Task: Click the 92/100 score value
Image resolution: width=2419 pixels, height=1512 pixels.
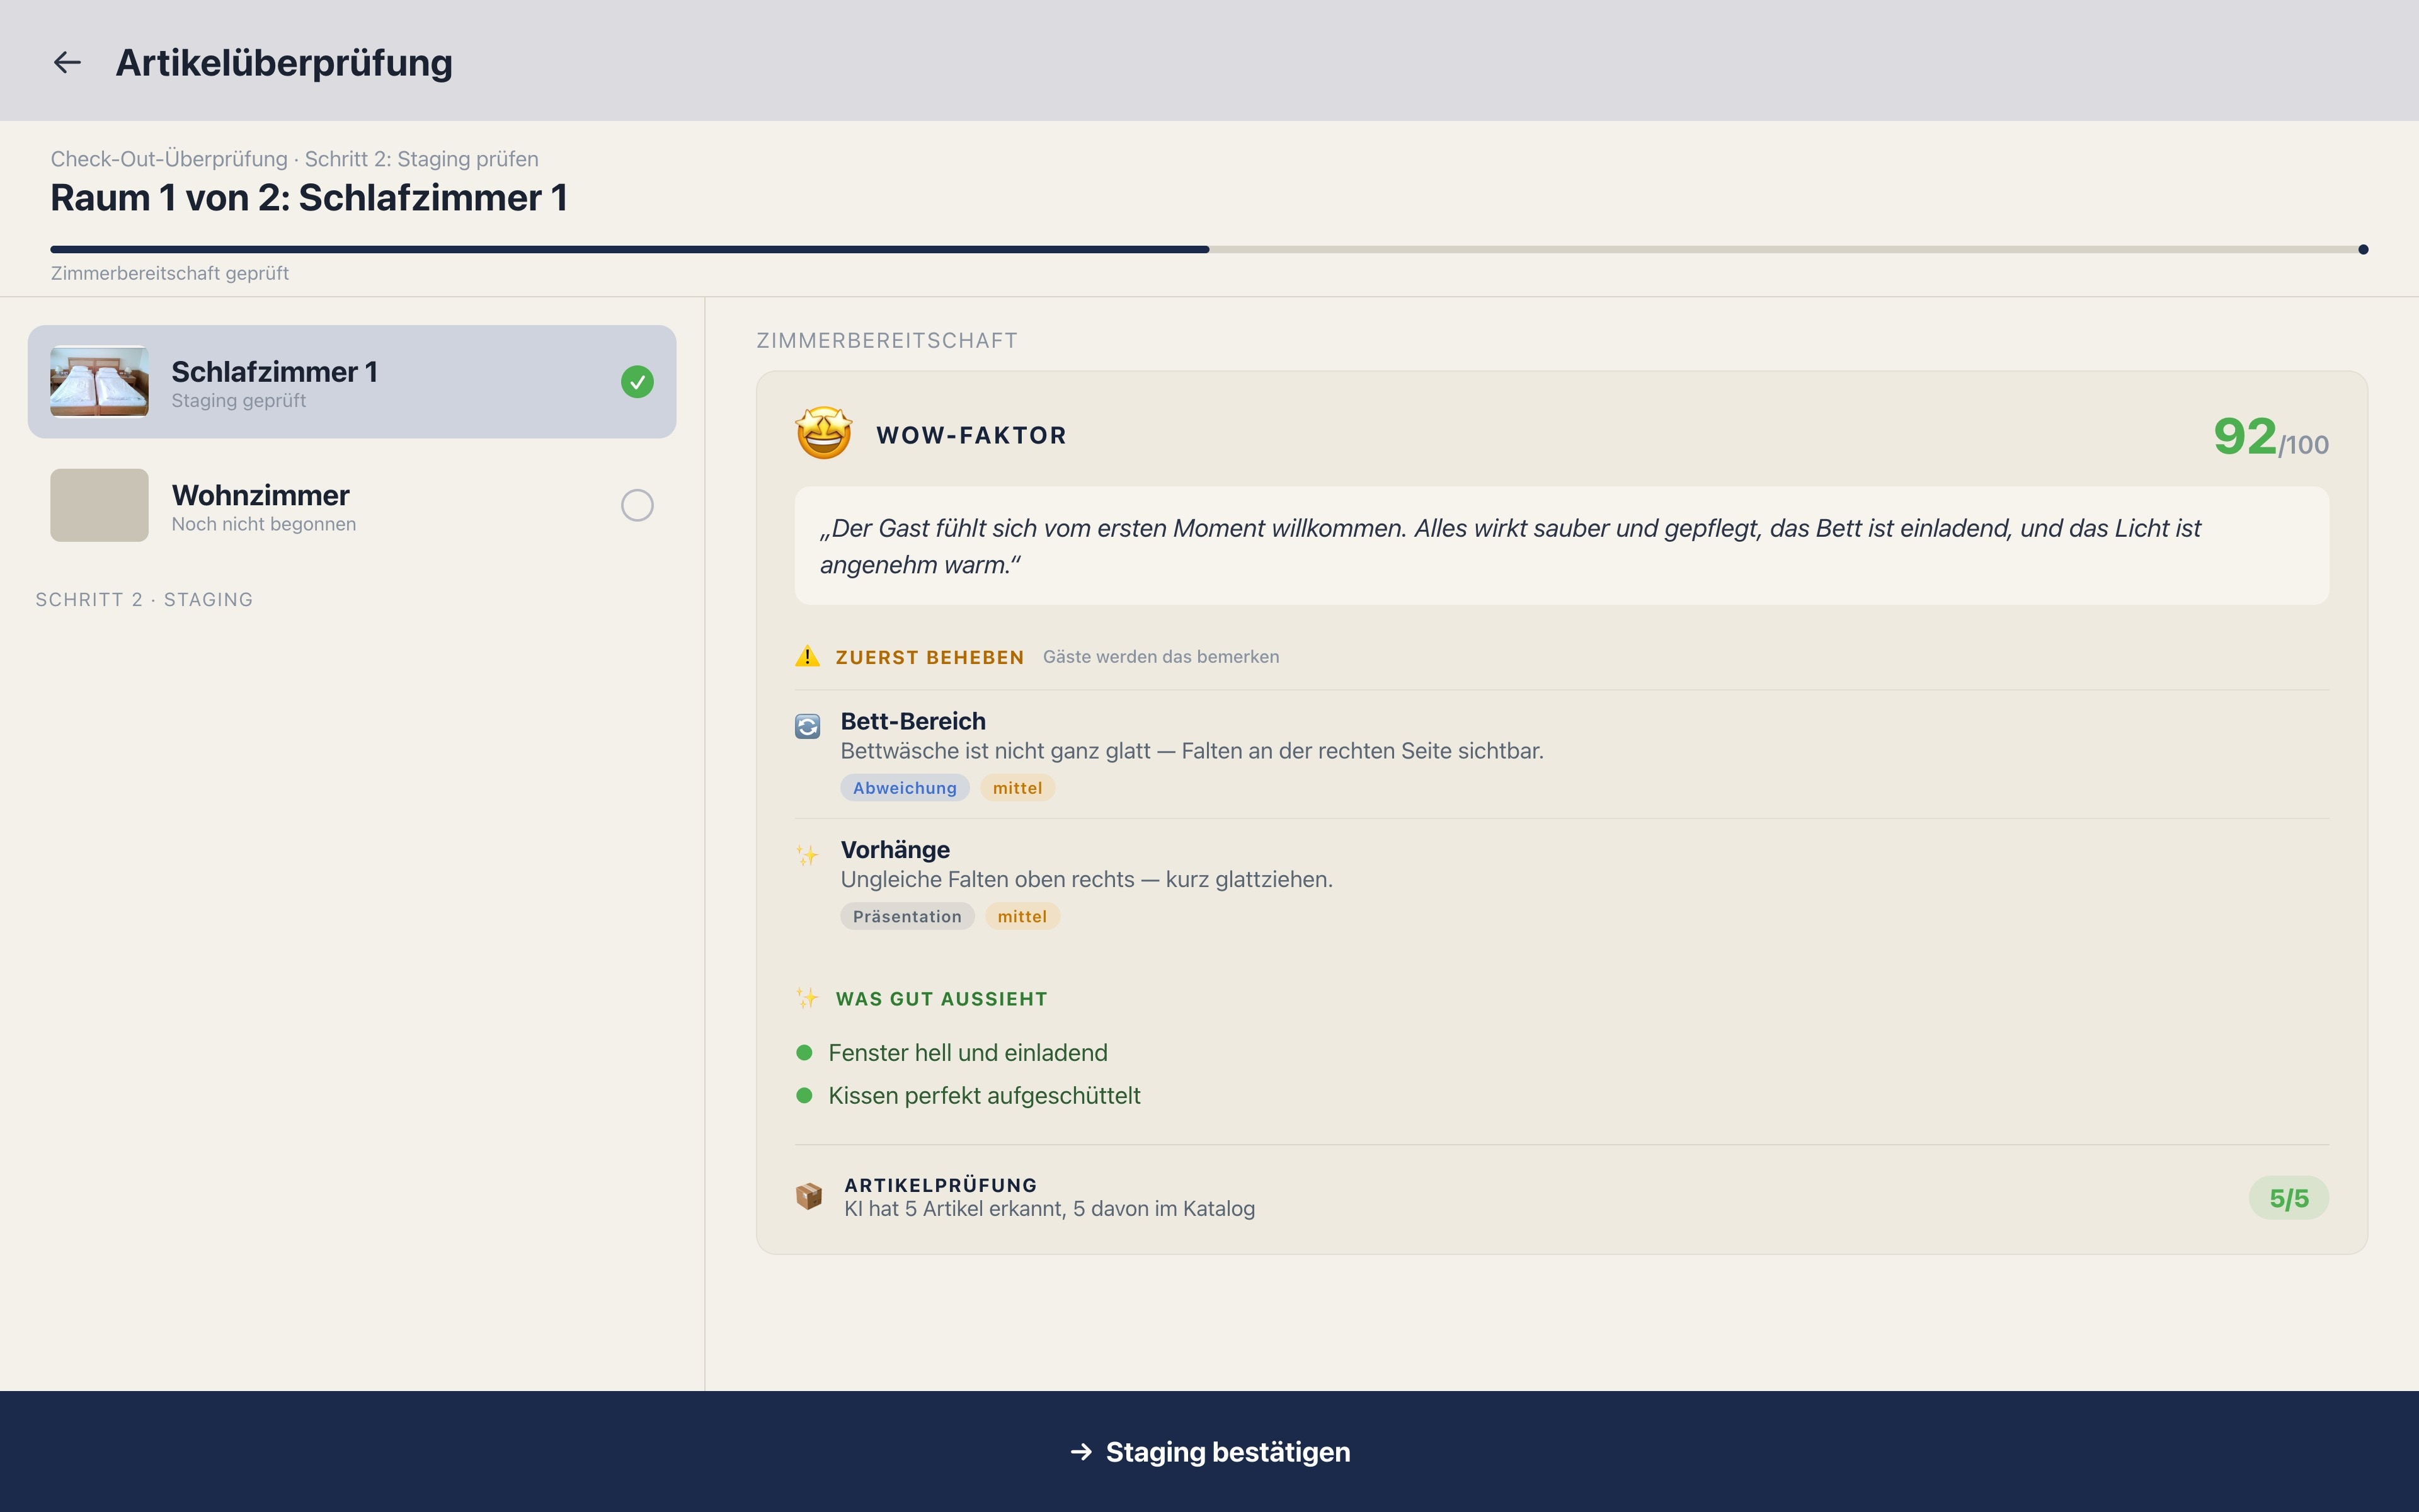Action: 2270,437
